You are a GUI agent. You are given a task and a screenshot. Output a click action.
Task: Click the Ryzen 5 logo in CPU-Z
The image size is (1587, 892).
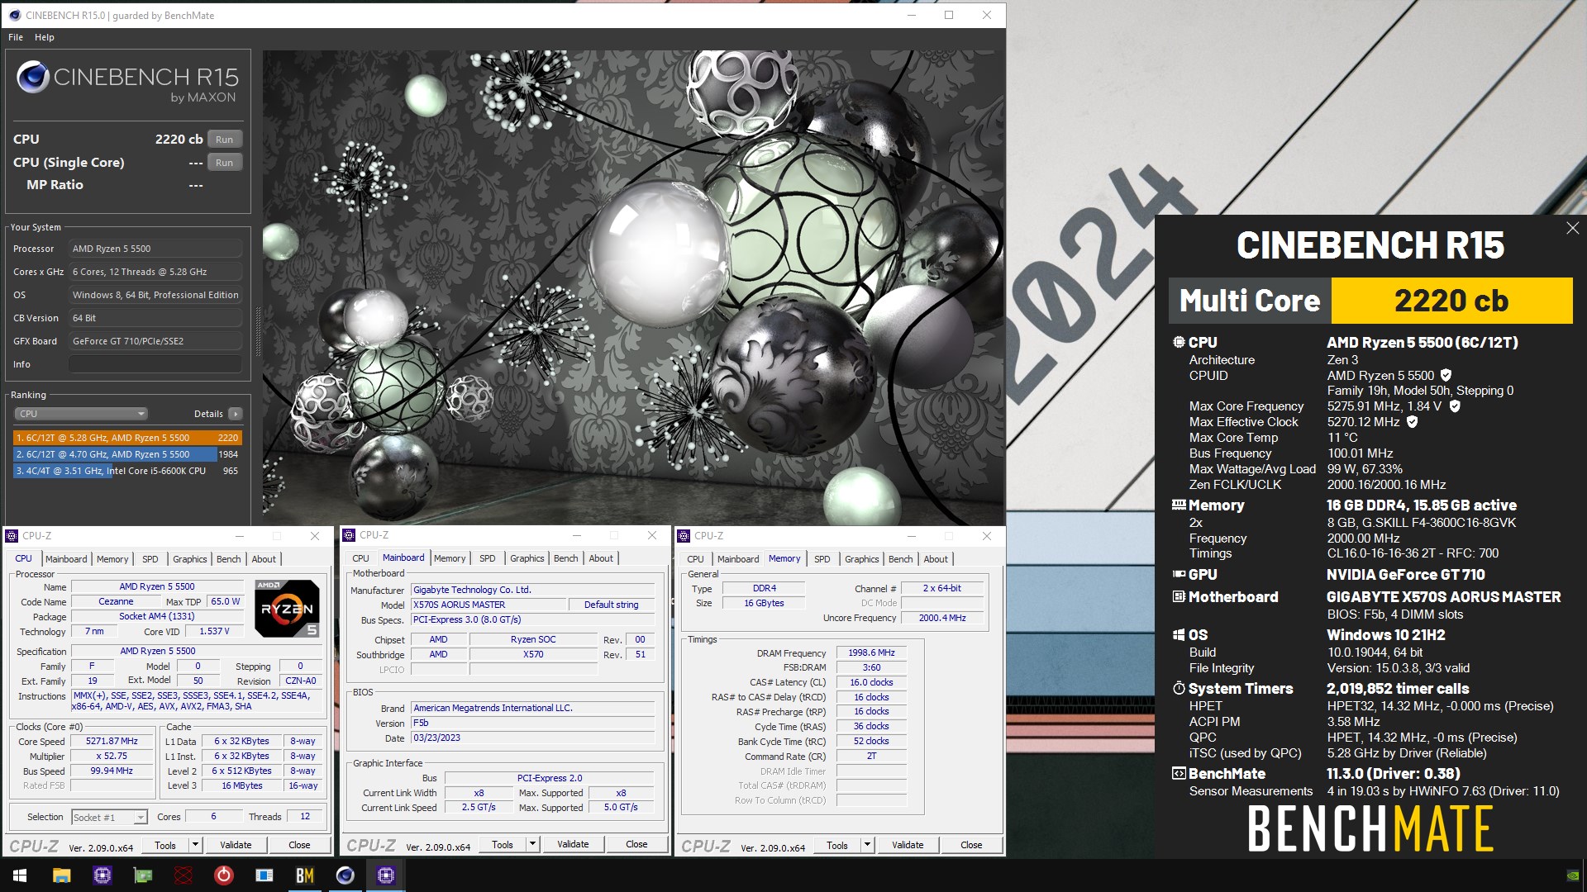pos(287,609)
